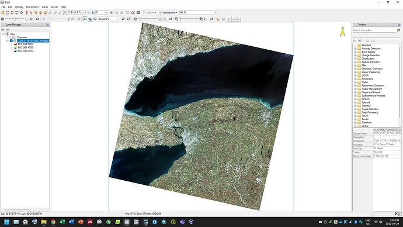Pin the Toolbox panel
This screenshot has width=403, height=227.
click(x=399, y=25)
